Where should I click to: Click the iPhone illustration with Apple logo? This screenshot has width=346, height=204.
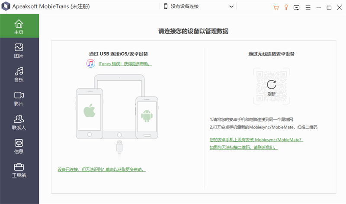pyautogui.click(x=90, y=113)
